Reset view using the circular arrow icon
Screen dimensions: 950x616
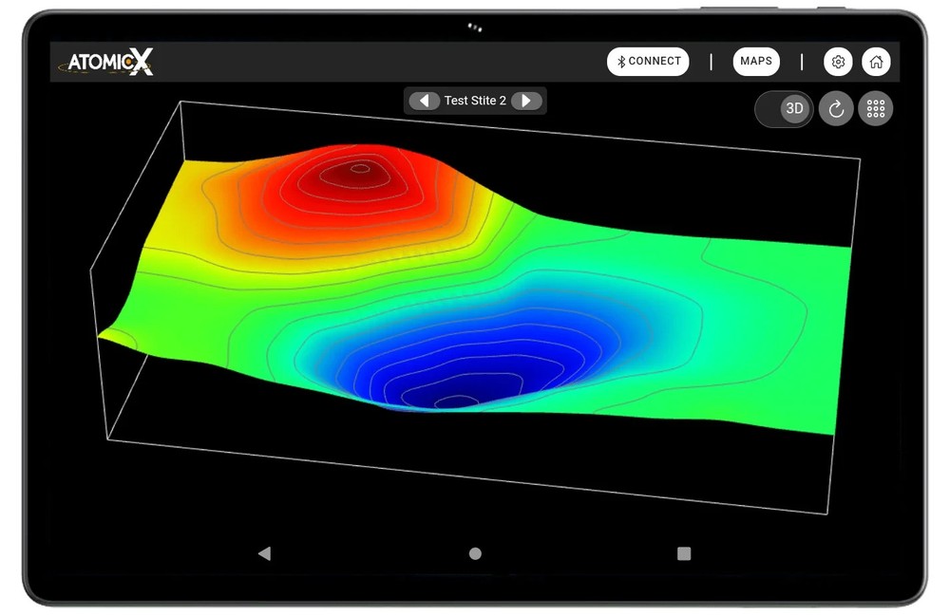836,109
